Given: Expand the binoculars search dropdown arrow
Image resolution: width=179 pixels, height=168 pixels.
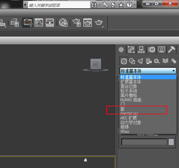Looking at the screenshot, I should click(x=100, y=5).
